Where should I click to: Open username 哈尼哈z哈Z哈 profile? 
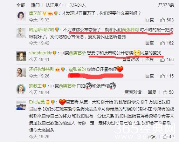click(42, 29)
